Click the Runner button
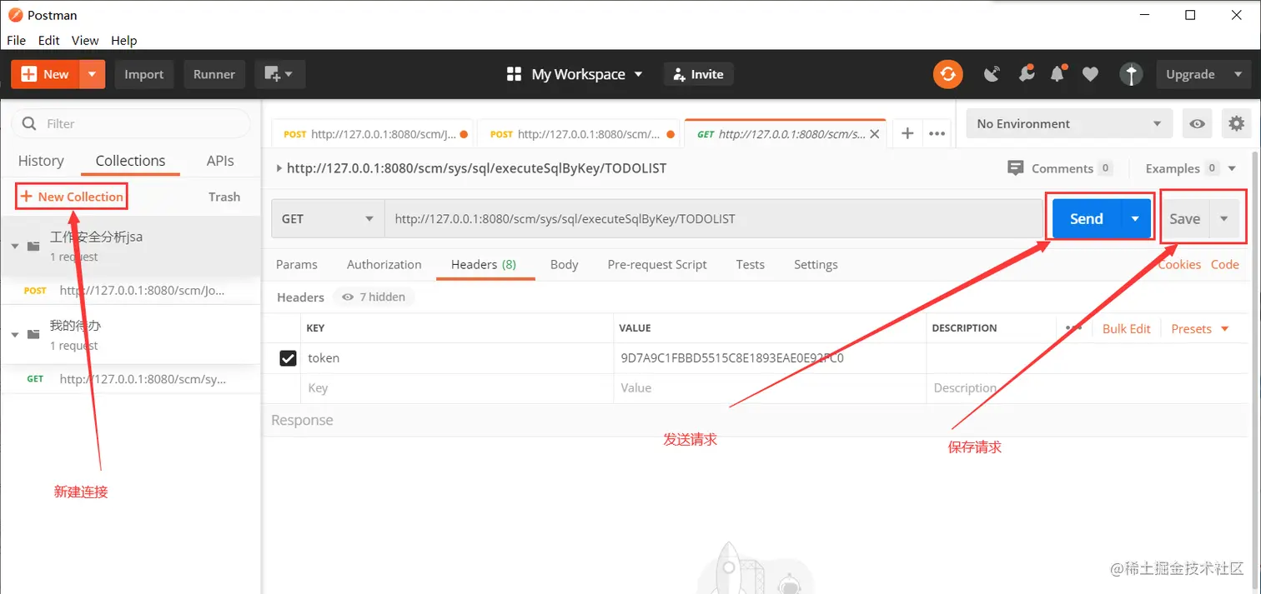 (214, 74)
